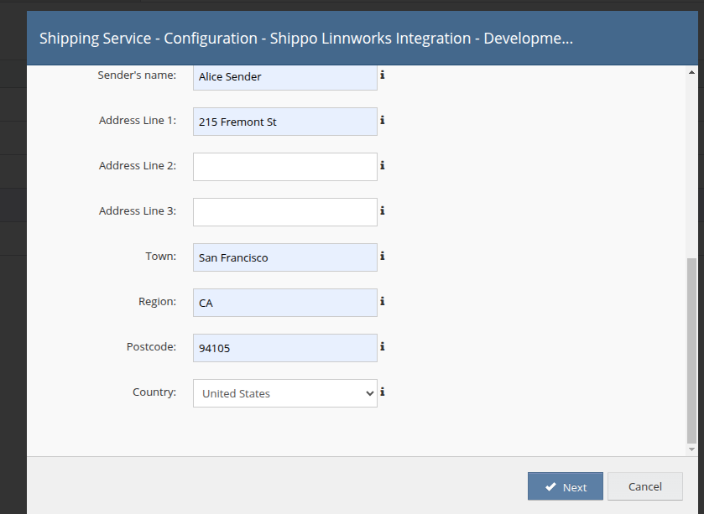Click the Next button
The height and width of the screenshot is (514, 704).
point(566,486)
